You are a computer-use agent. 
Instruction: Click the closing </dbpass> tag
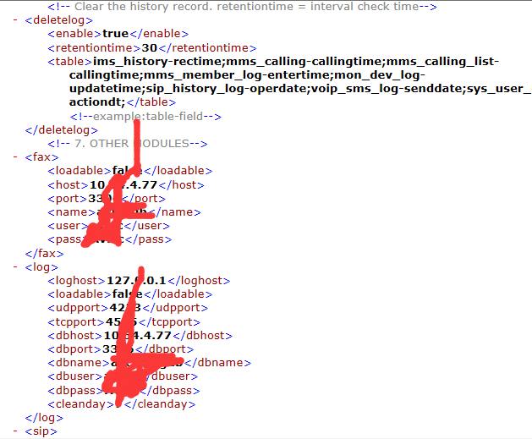[172, 391]
